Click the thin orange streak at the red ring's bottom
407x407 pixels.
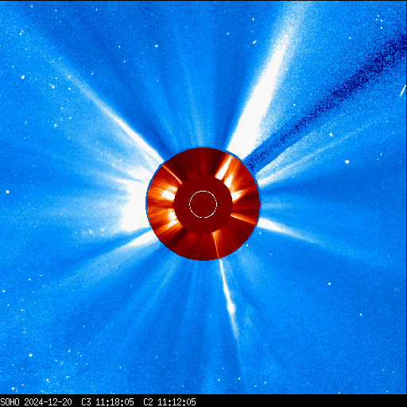tap(216, 245)
